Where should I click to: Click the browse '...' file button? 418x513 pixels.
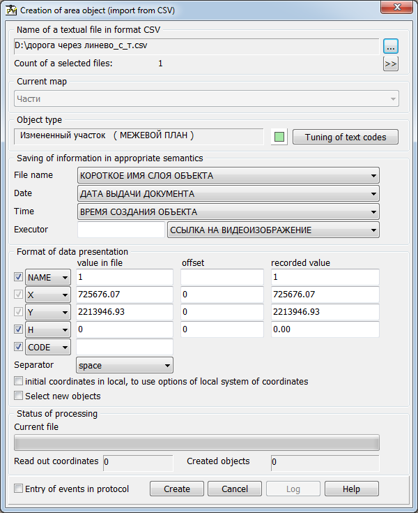coord(391,46)
